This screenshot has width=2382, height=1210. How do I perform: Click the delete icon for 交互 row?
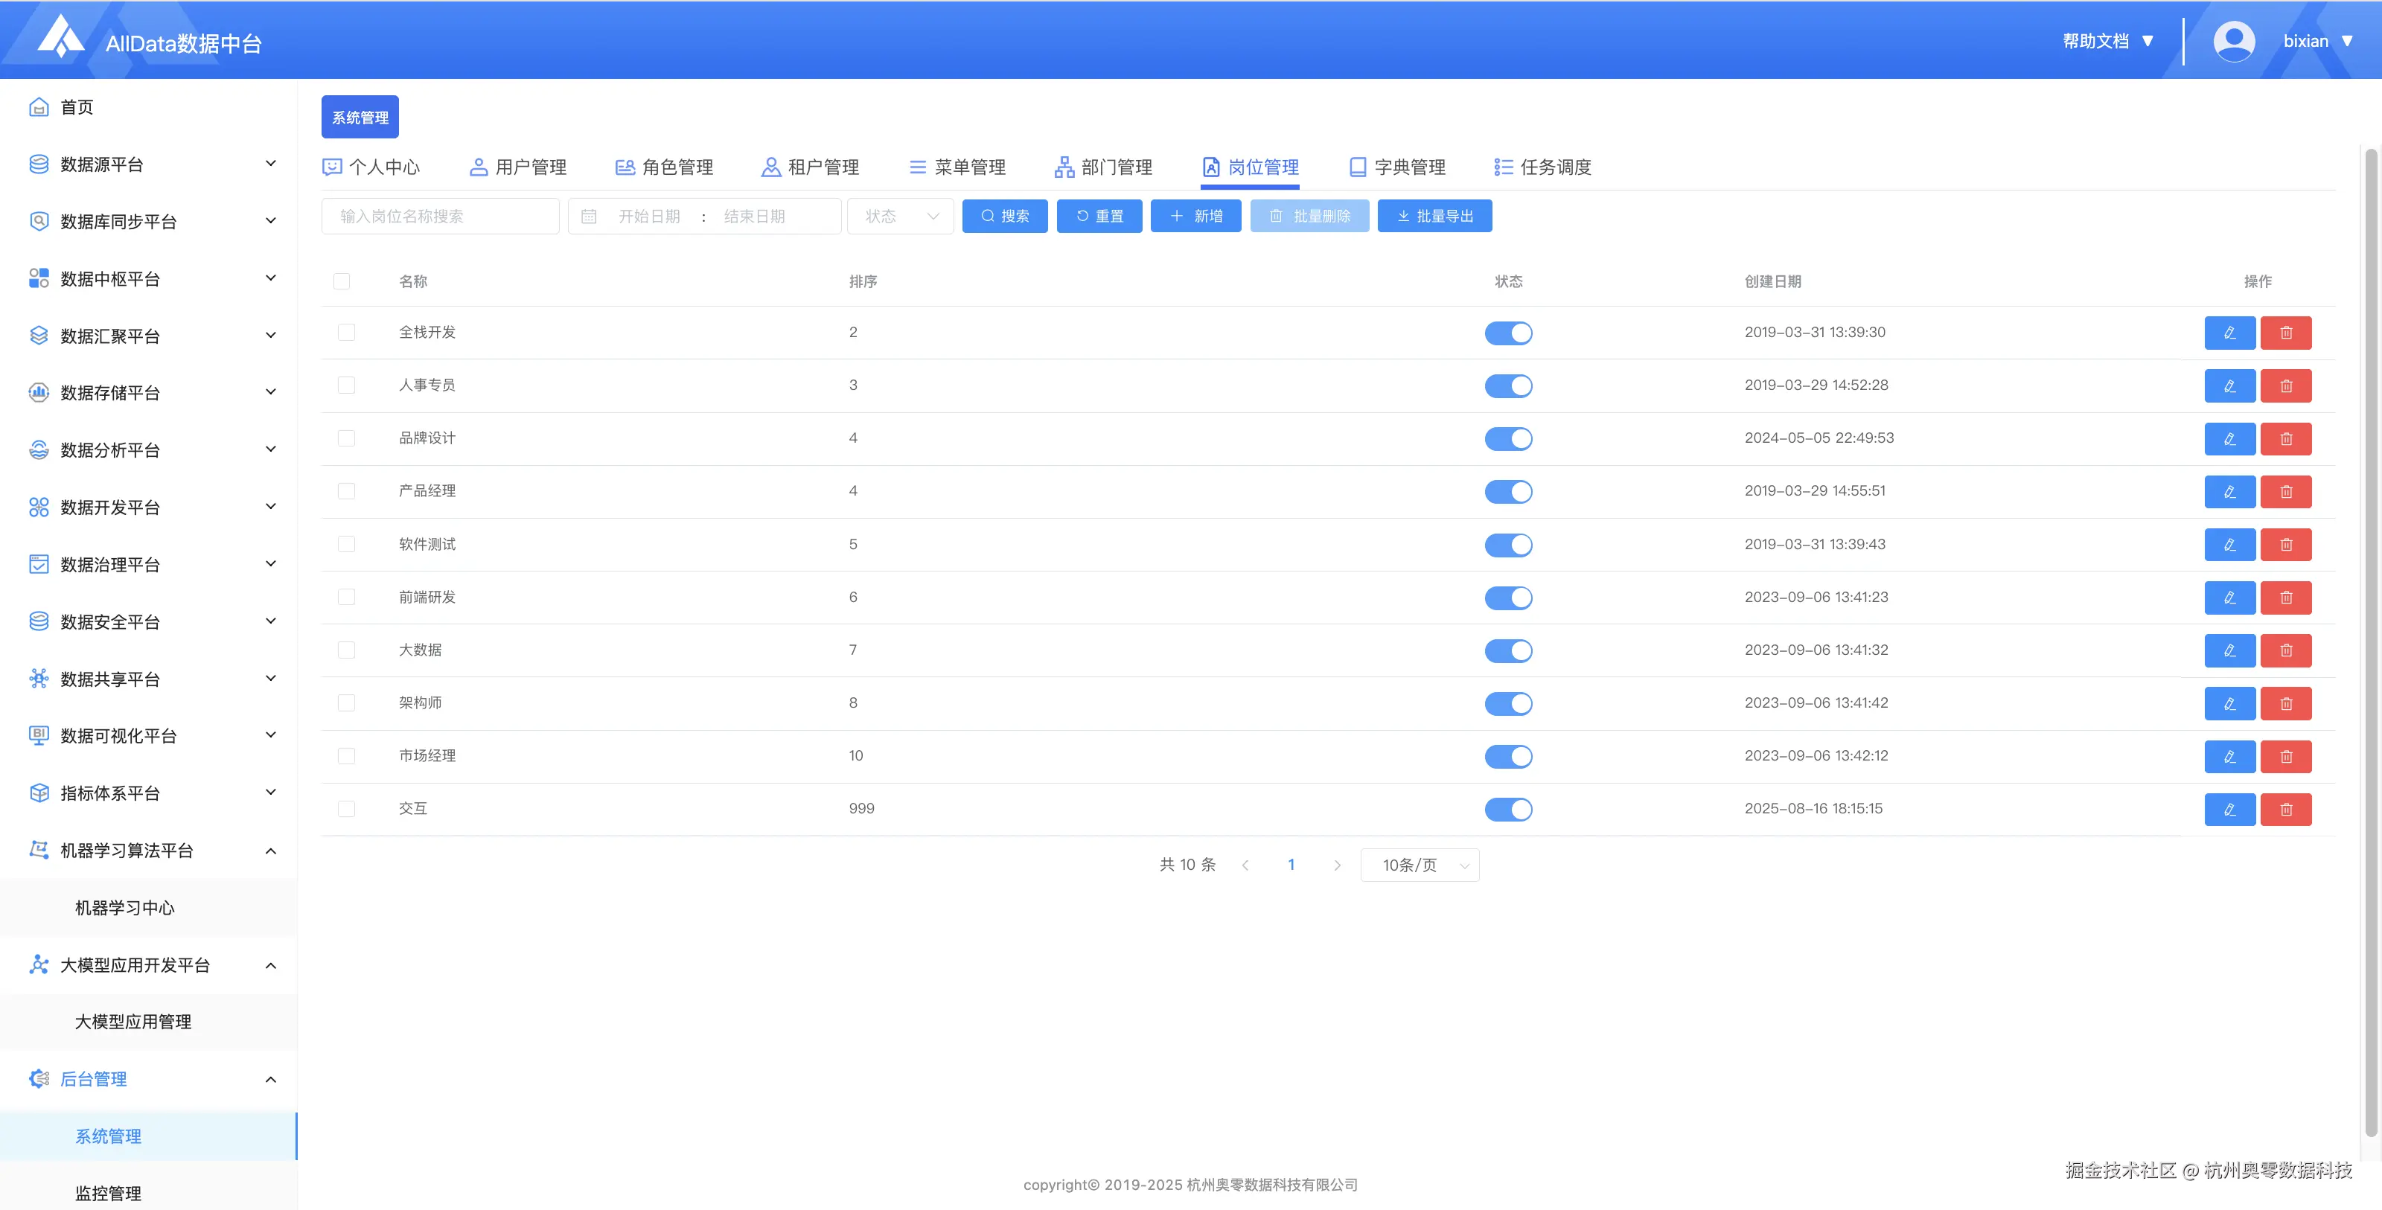click(2286, 809)
